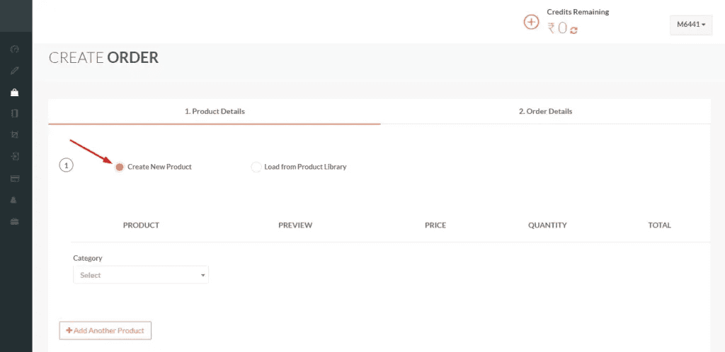Image resolution: width=725 pixels, height=352 pixels.
Task: Refresh the remaining credits balance
Action: coord(573,30)
